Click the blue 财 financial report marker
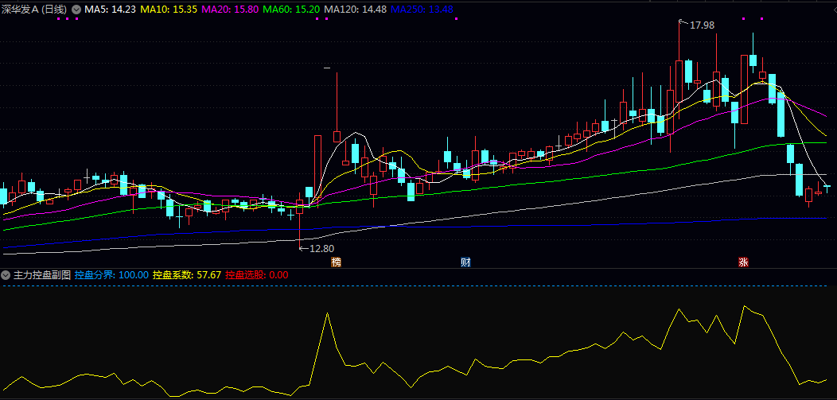This screenshot has width=837, height=400. coord(465,262)
